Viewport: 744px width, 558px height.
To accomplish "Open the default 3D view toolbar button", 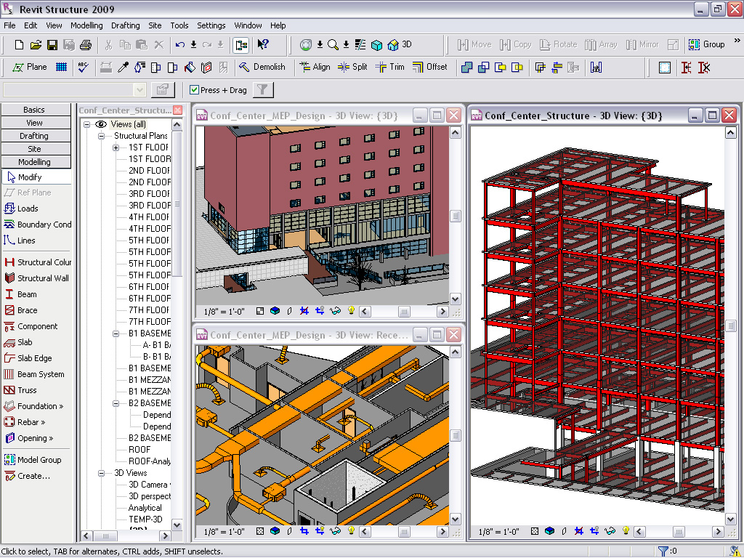I will click(x=399, y=45).
